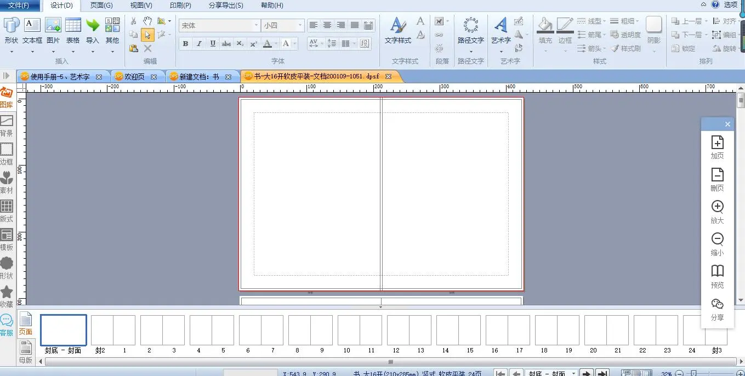Switch to the 欢迎页 document tab
Viewport: 745px width, 376px height.
pyautogui.click(x=134, y=77)
